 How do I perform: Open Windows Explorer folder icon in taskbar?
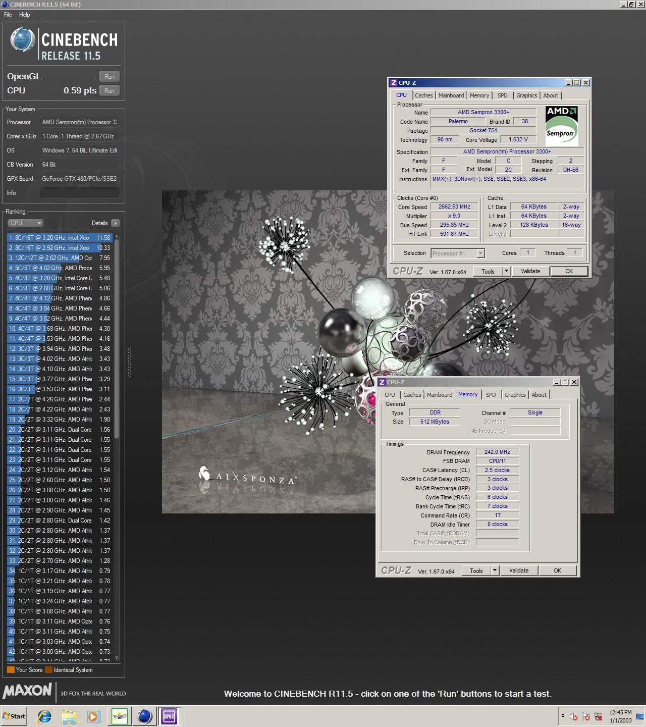pyautogui.click(x=69, y=716)
